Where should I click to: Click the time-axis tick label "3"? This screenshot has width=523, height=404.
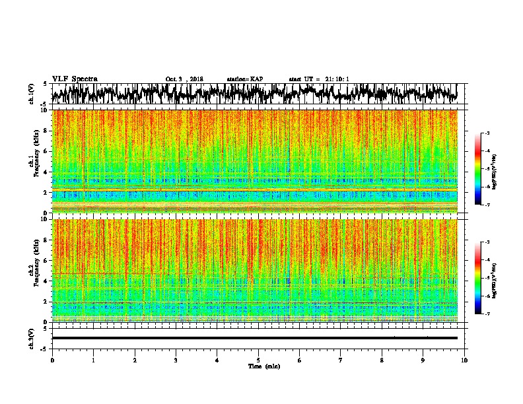tap(176, 360)
